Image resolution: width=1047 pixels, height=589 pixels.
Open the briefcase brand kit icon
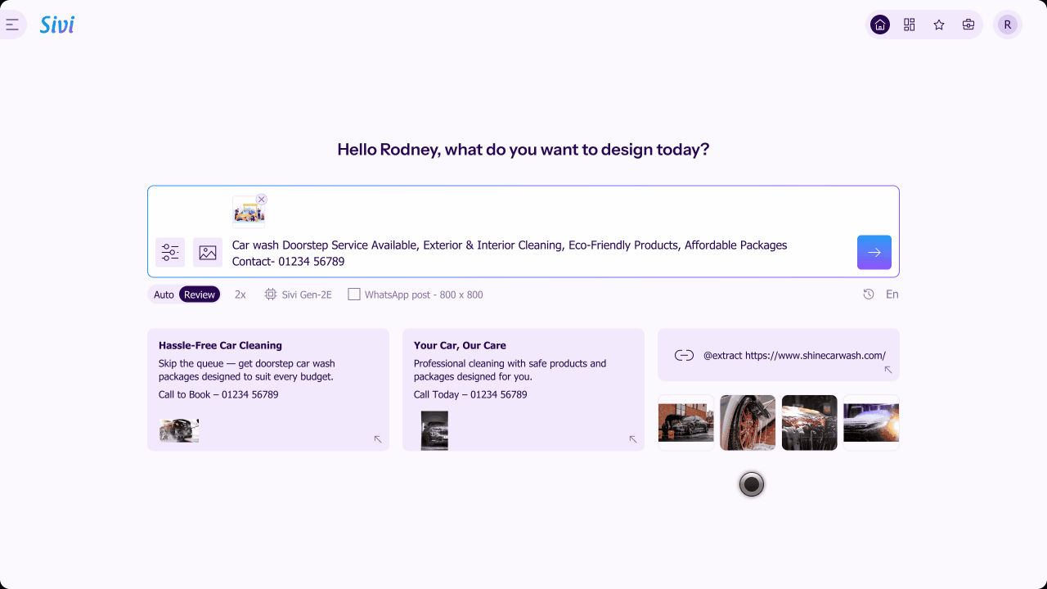[x=968, y=25]
